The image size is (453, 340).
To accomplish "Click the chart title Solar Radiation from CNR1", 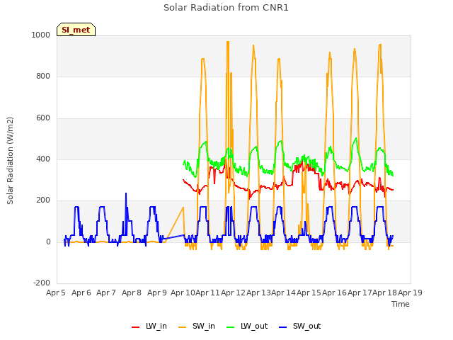I will click(226, 8).
